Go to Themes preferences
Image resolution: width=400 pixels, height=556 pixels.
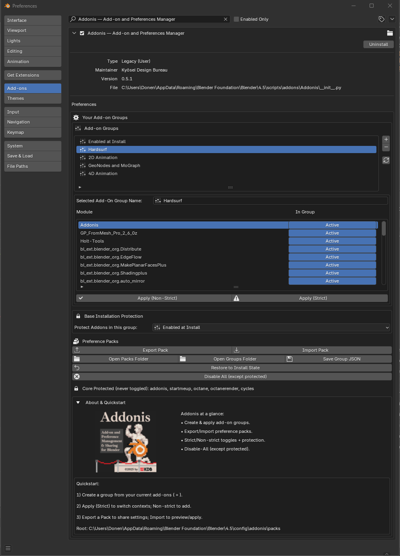[33, 98]
